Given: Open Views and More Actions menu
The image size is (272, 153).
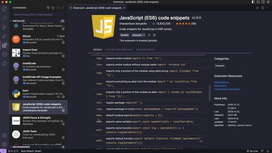Looking at the screenshot, I should tap(63, 8).
